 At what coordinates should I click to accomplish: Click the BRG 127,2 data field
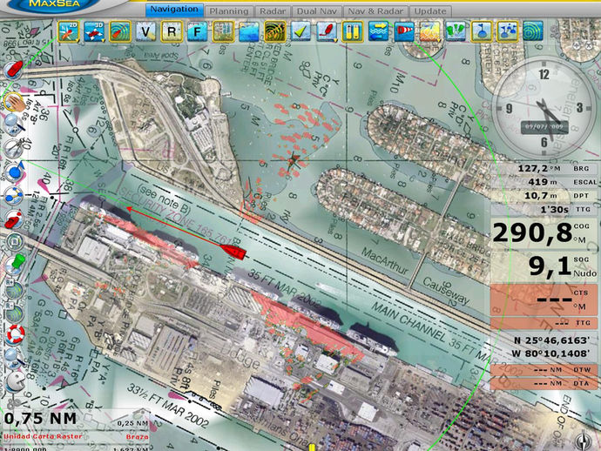coord(544,169)
